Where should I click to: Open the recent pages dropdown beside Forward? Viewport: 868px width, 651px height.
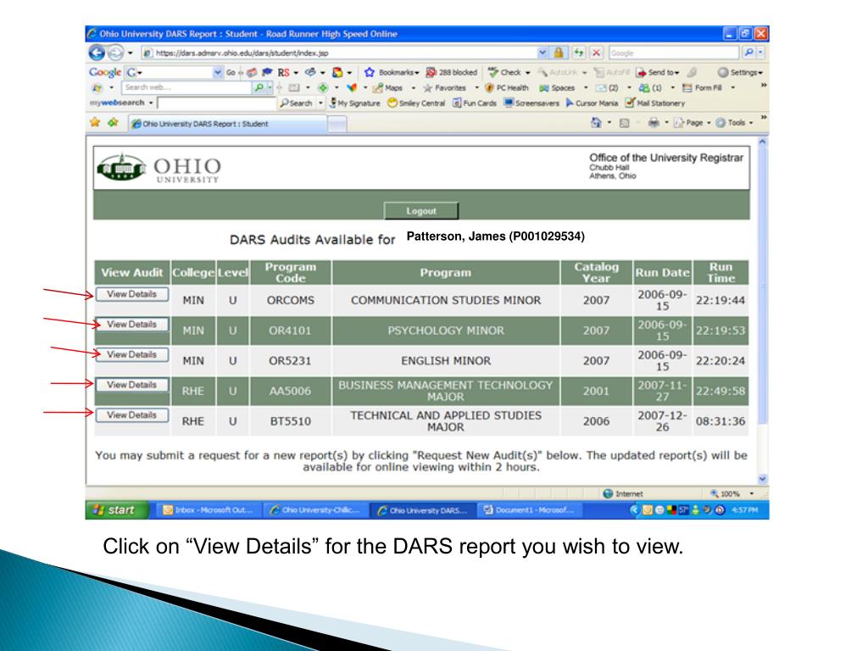pyautogui.click(x=130, y=53)
